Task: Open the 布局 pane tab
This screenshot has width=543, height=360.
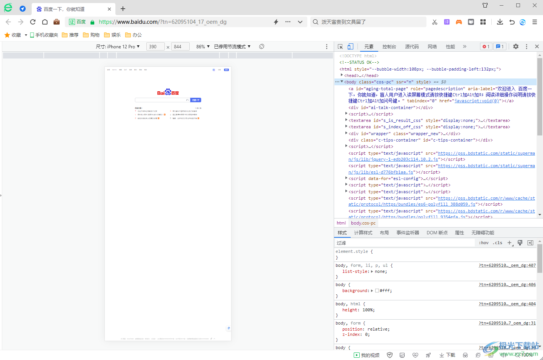Action: coord(384,232)
